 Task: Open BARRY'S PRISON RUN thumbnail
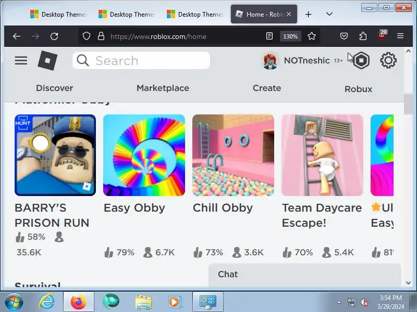[55, 155]
